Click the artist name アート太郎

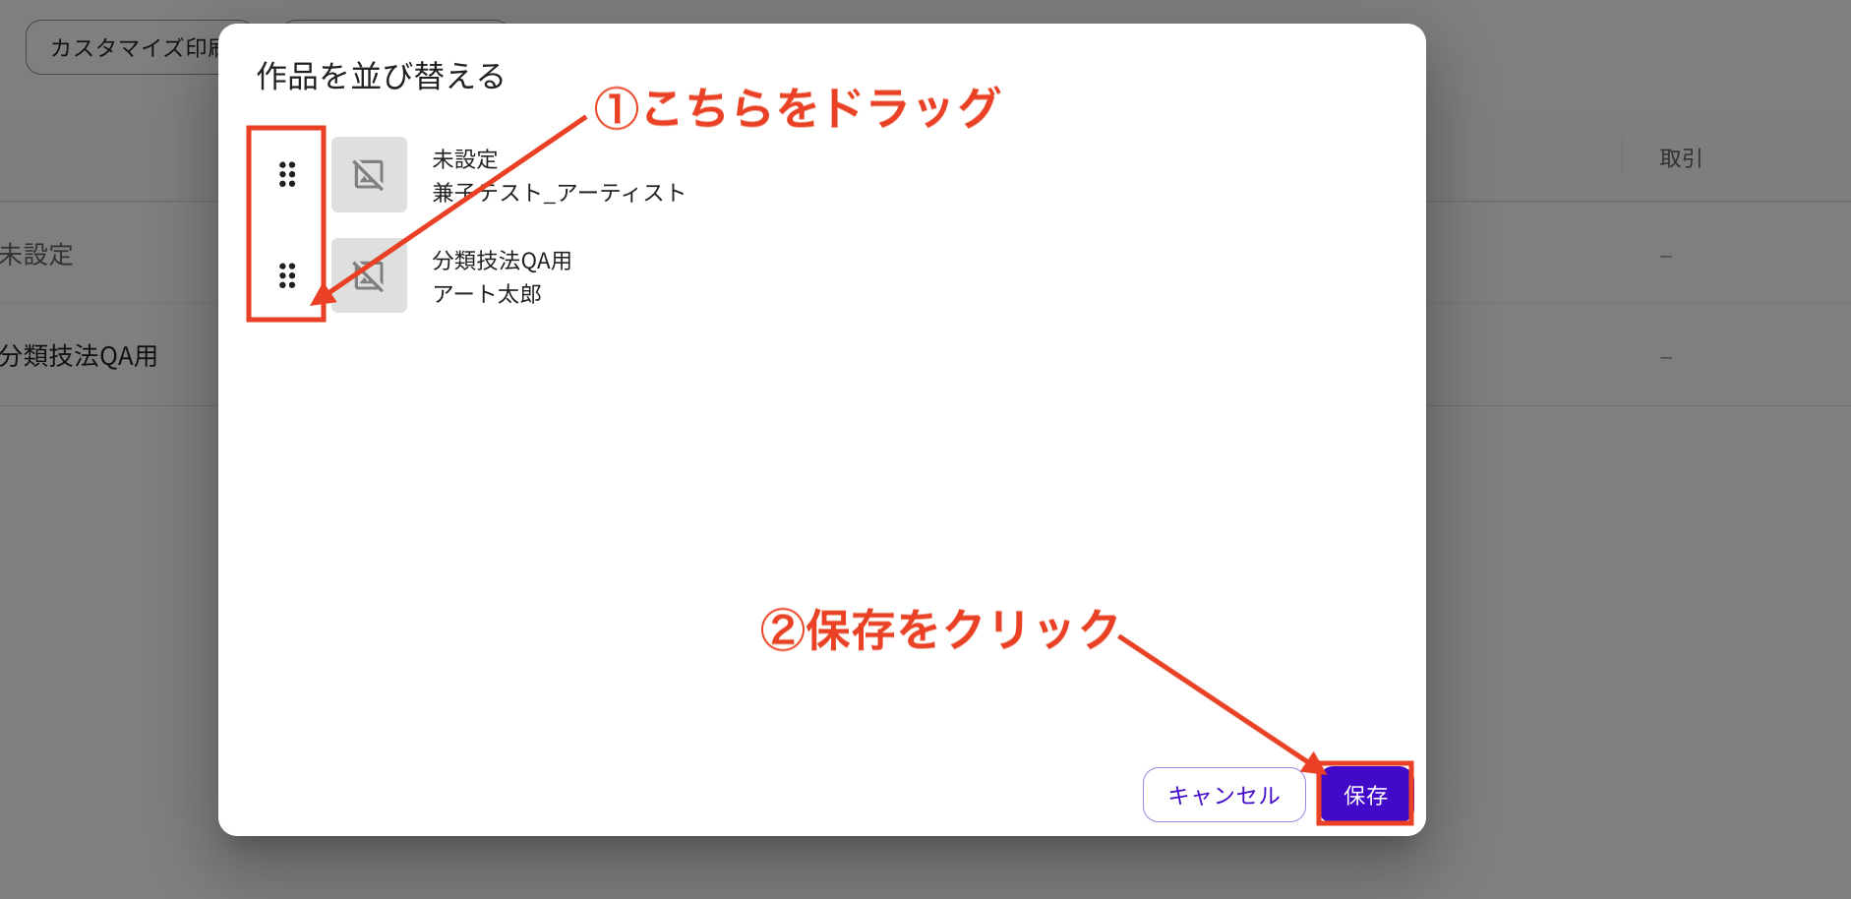pos(489,293)
